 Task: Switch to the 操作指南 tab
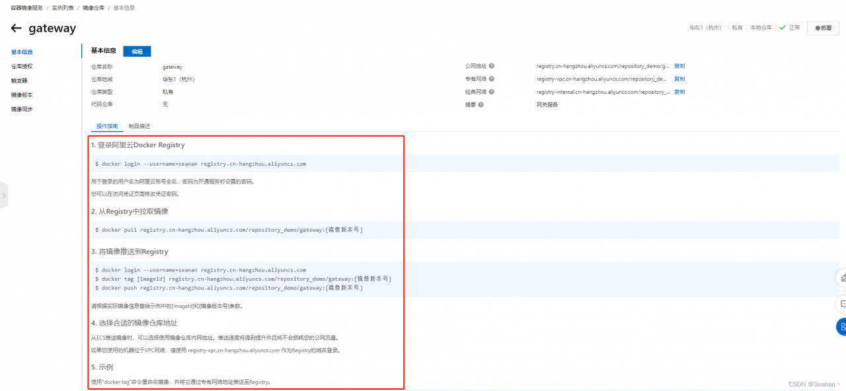coord(107,126)
